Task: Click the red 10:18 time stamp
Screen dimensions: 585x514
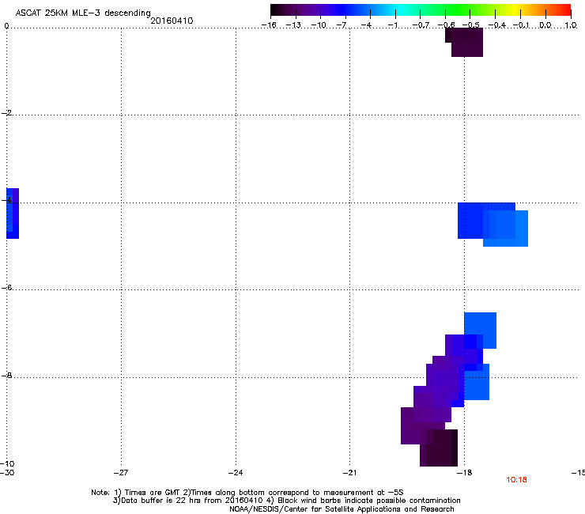Action: click(x=516, y=480)
